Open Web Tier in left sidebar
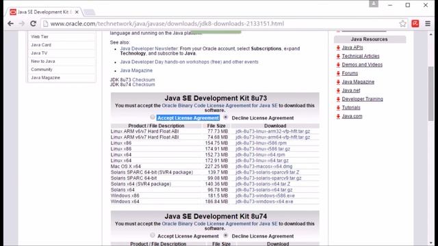438x246 pixels. point(40,36)
